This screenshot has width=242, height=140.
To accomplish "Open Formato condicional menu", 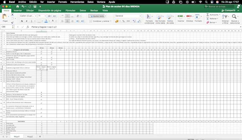I will click(x=149, y=19).
